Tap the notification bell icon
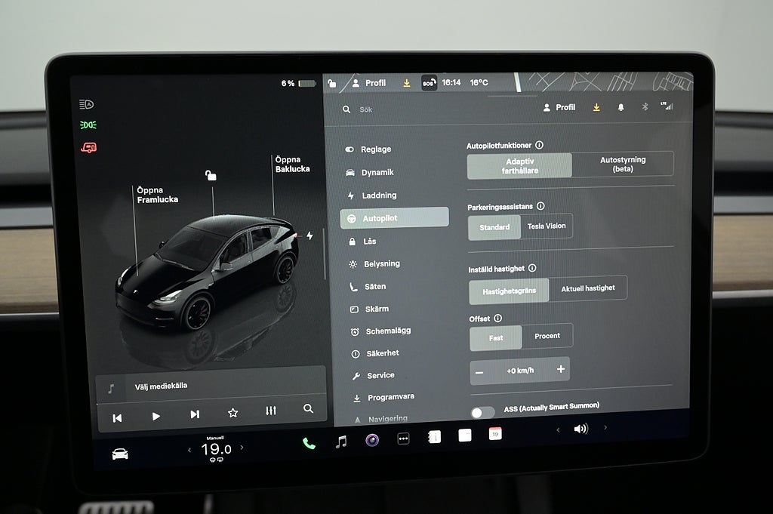The width and height of the screenshot is (773, 514). coord(621,108)
